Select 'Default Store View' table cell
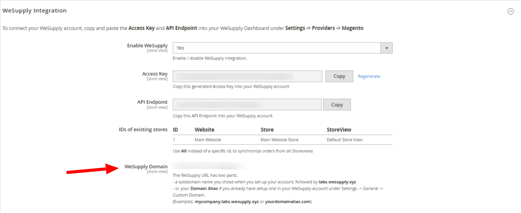This screenshot has height=213, width=521. coord(344,140)
